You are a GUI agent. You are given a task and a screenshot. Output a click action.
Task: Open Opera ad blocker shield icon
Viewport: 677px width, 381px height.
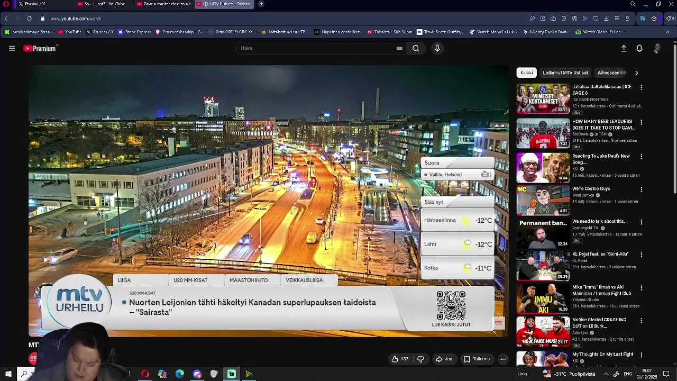point(564,19)
